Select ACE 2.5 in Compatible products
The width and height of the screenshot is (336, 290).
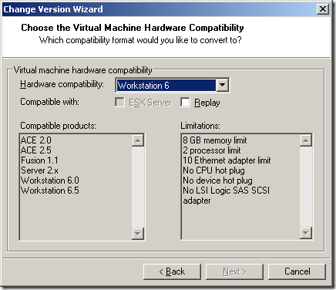coord(36,150)
